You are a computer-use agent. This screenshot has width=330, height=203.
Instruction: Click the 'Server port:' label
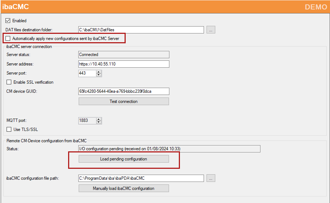click(x=16, y=73)
